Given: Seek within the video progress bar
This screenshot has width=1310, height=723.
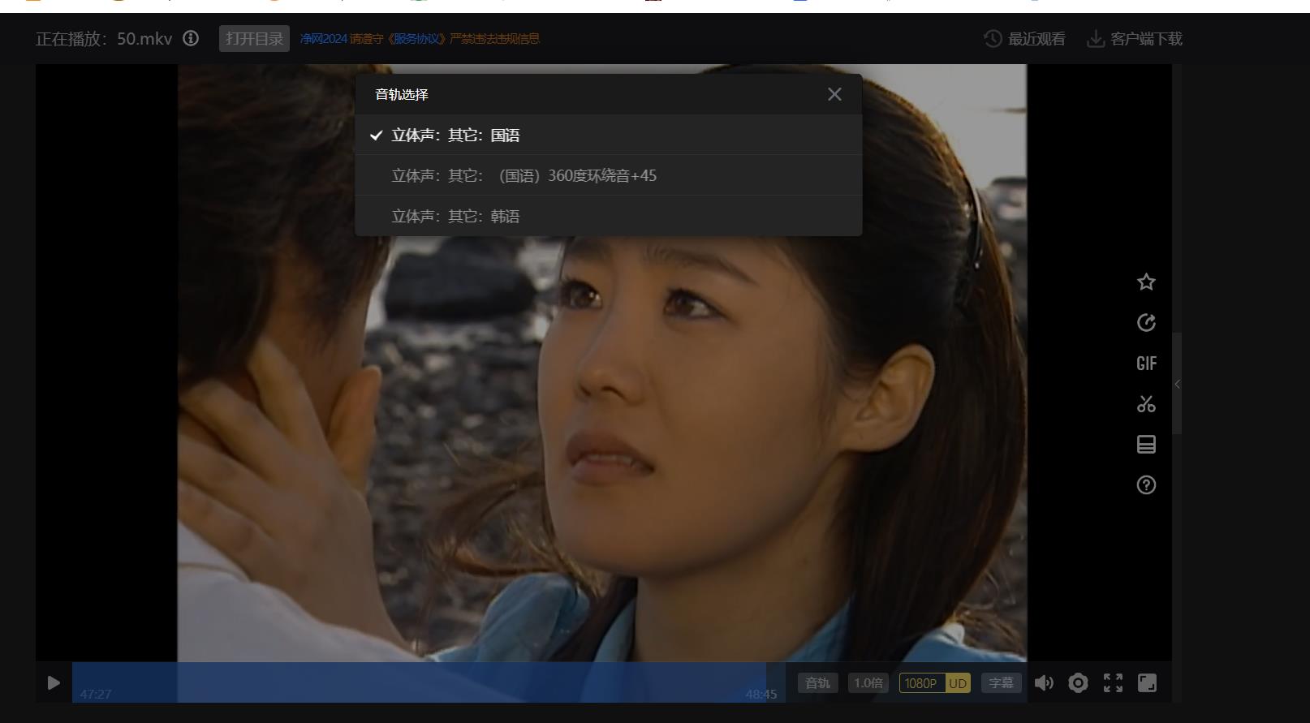Looking at the screenshot, I should click(429, 682).
